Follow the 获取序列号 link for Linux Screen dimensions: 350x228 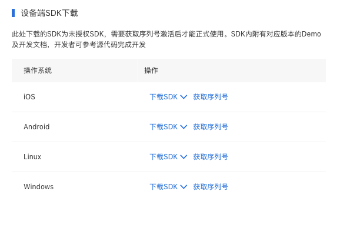pos(211,157)
